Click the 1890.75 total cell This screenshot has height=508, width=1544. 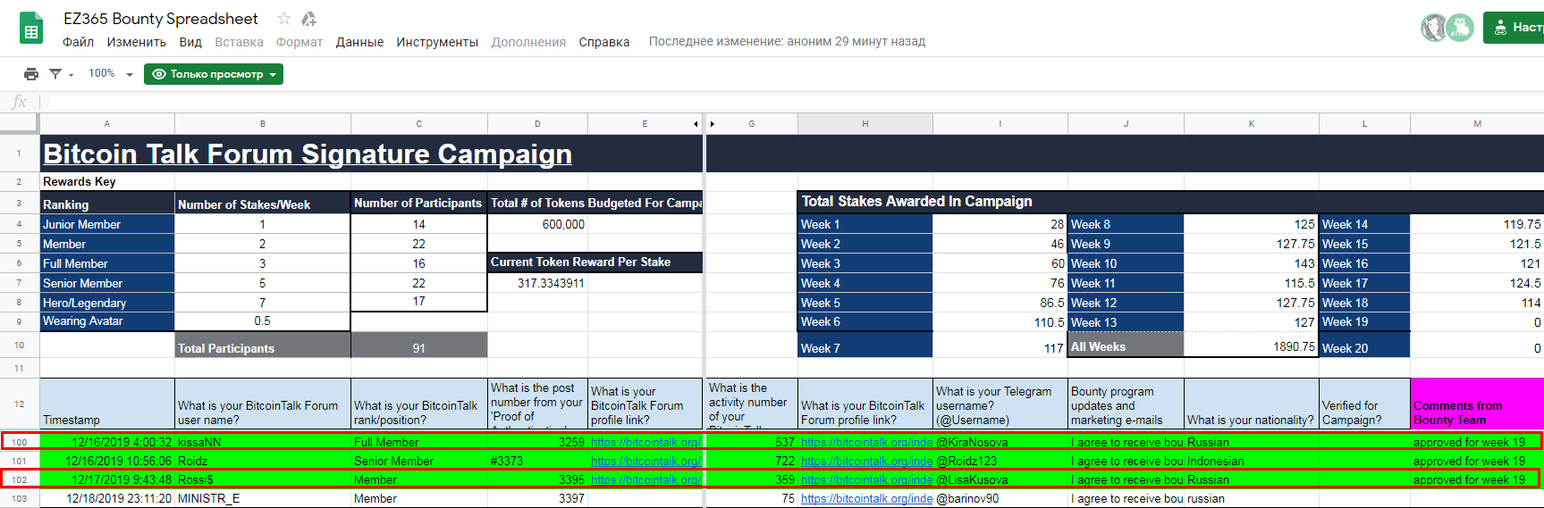pos(1252,346)
